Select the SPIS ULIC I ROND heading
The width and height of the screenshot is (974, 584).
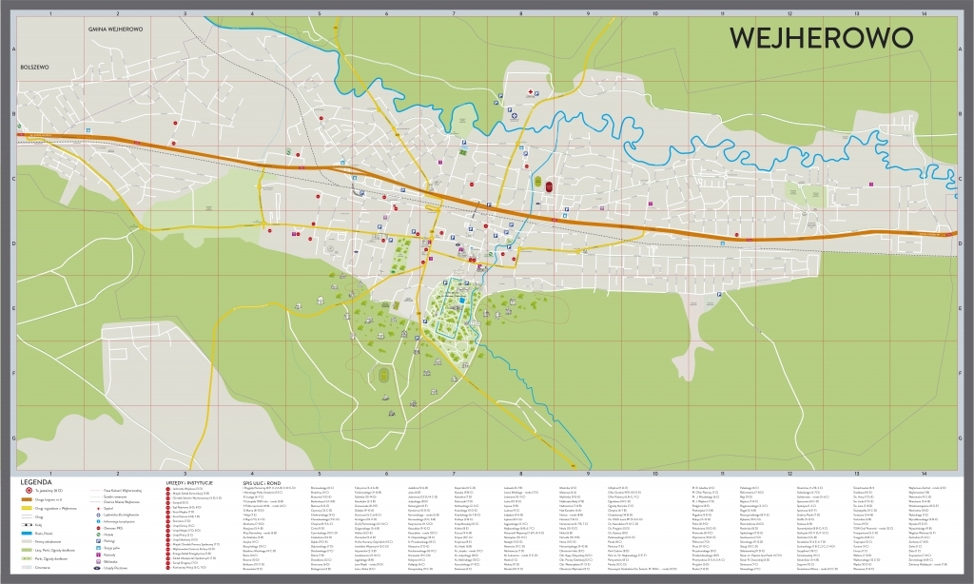click(x=262, y=483)
